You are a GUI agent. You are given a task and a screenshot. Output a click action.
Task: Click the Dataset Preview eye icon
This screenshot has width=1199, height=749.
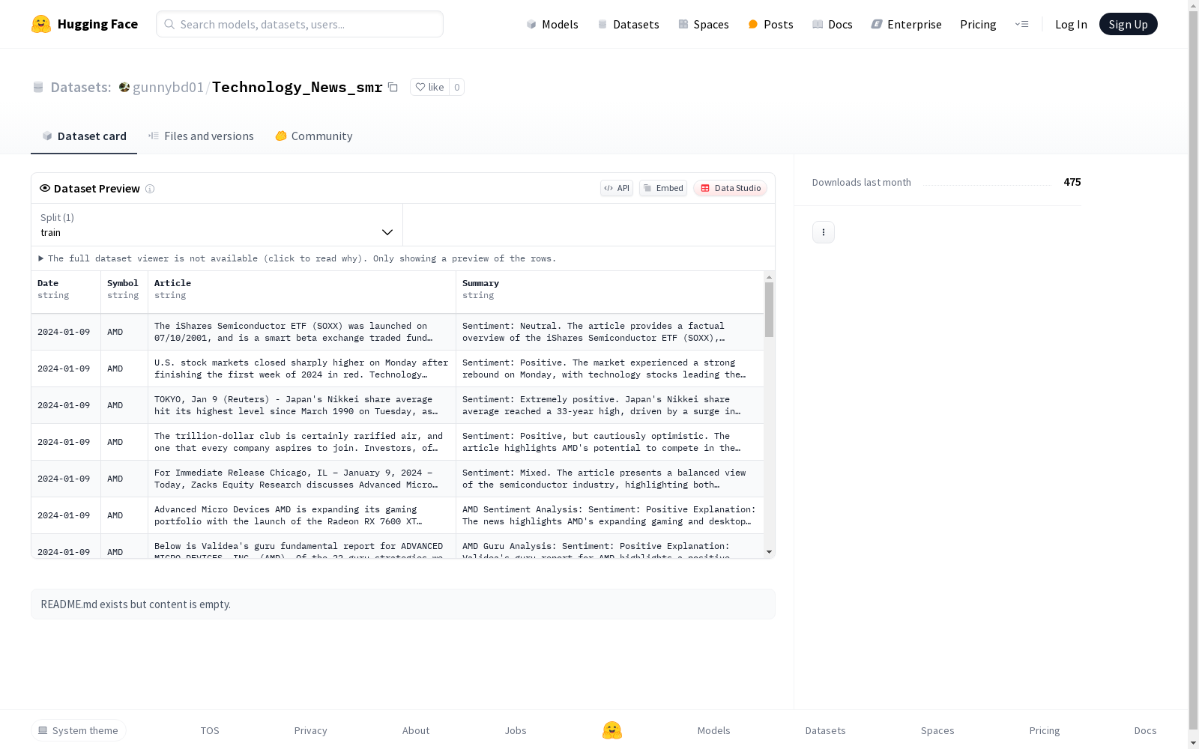[x=45, y=188]
